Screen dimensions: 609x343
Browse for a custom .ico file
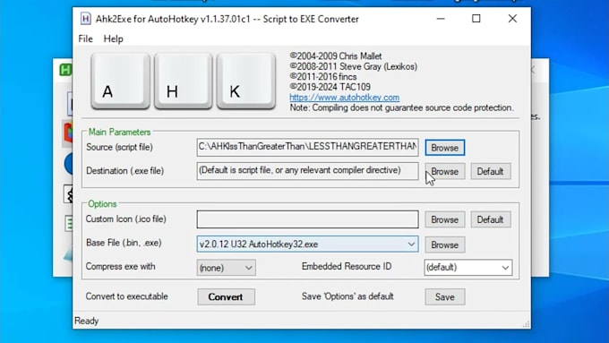445,219
